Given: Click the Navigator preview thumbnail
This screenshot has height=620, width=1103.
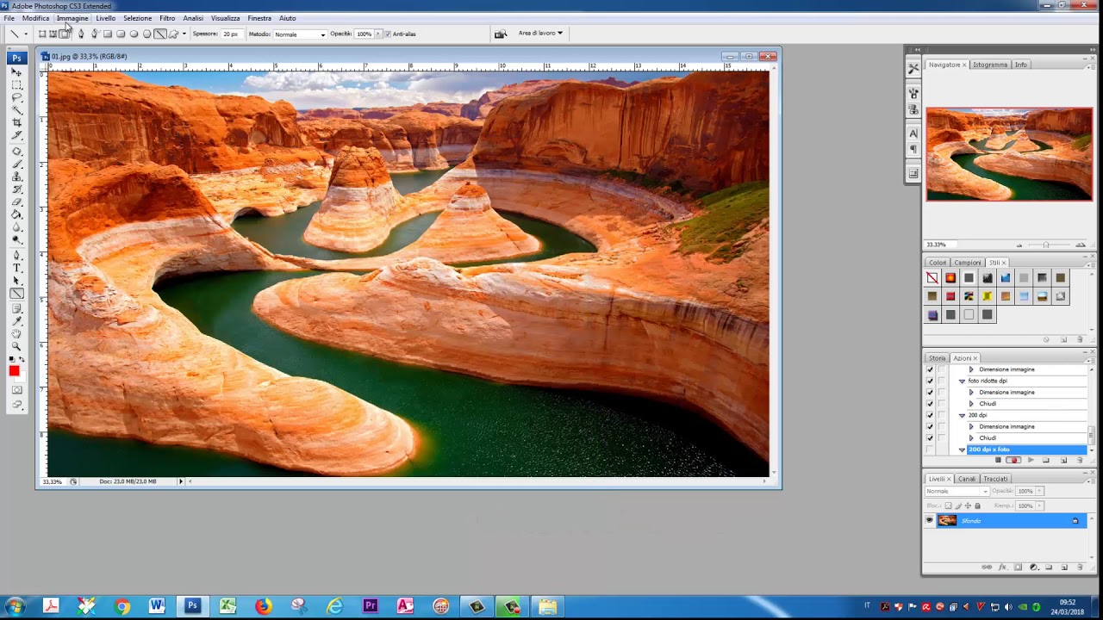Looking at the screenshot, I should tap(1009, 154).
